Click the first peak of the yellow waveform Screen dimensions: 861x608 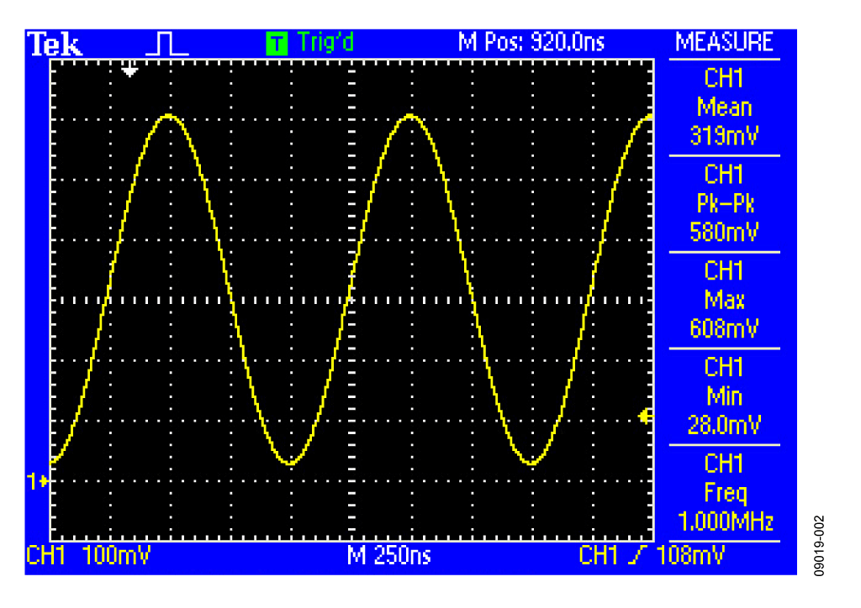tap(170, 116)
